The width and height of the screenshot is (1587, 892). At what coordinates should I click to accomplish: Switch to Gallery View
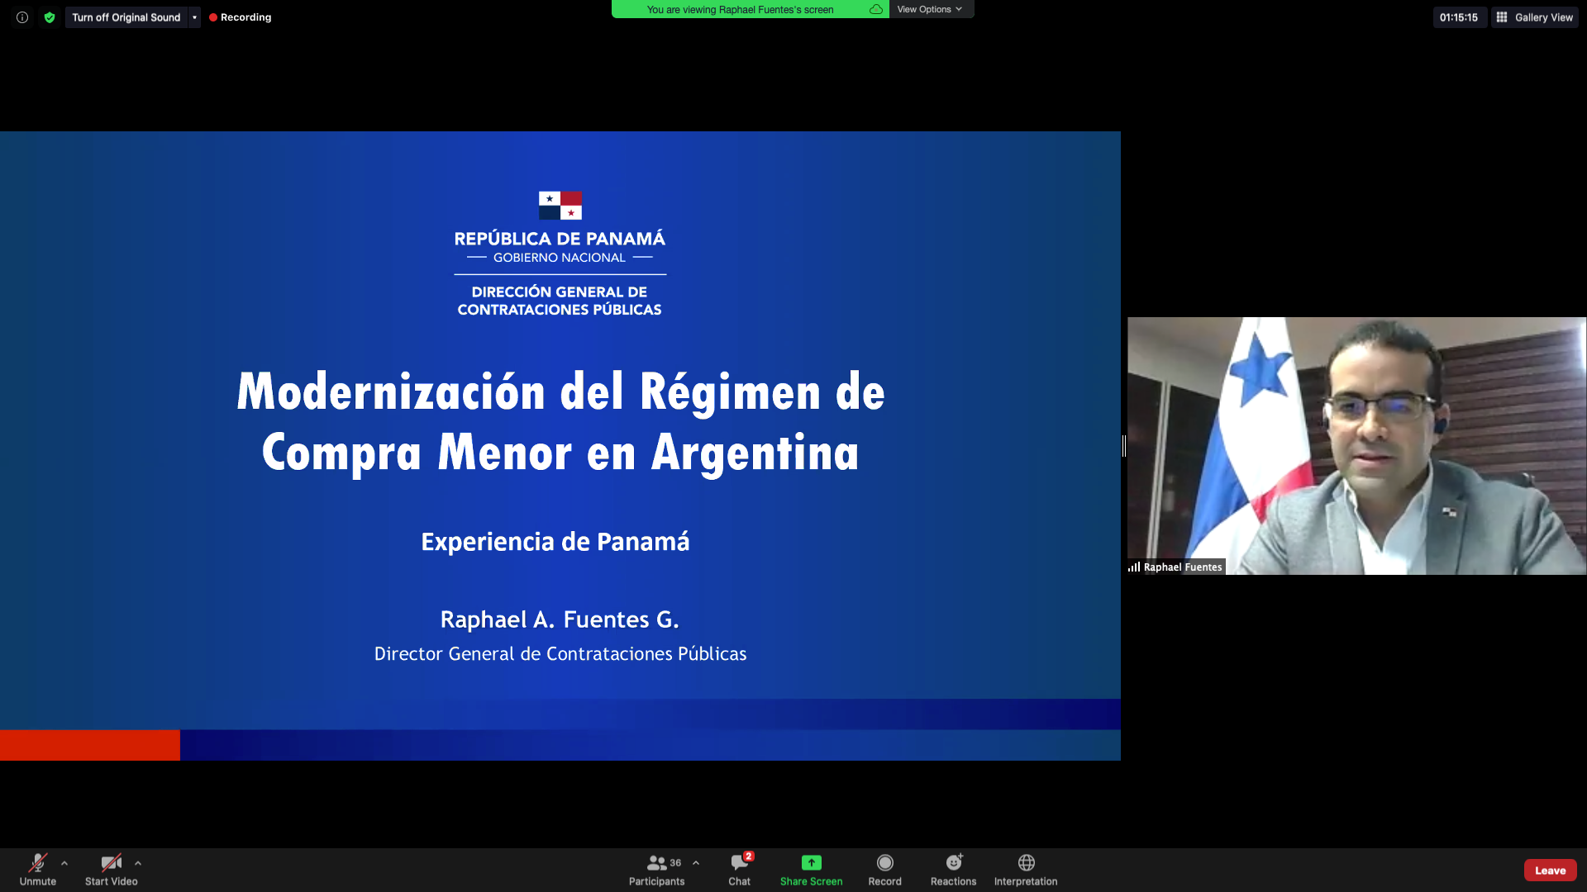tap(1535, 17)
